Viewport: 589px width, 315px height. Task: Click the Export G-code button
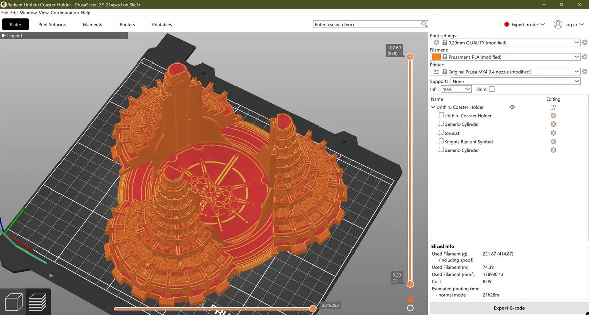click(509, 308)
